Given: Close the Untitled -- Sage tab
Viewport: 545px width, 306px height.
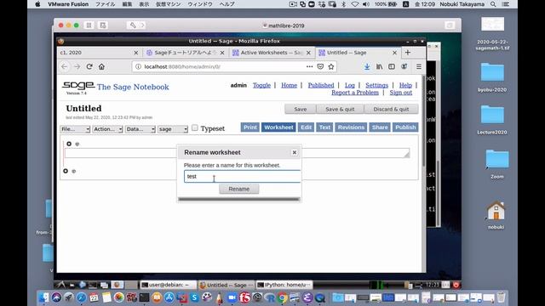Looking at the screenshot, I should (394, 53).
